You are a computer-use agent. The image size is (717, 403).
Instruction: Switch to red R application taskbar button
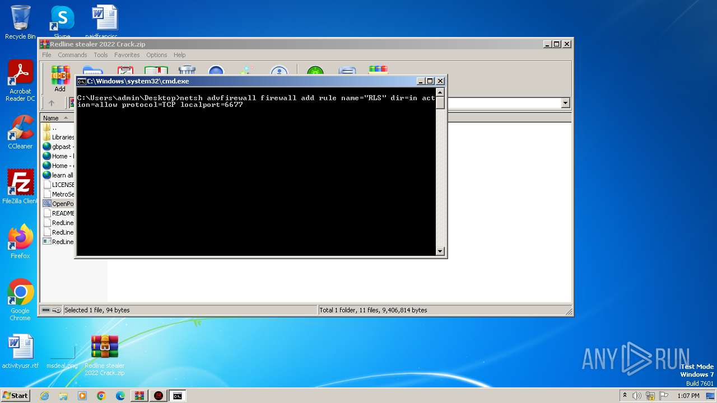pyautogui.click(x=159, y=396)
